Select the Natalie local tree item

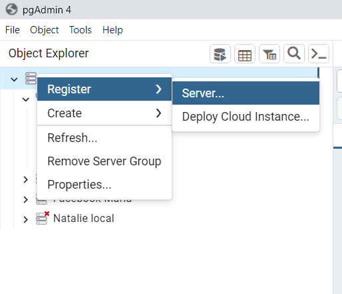pyautogui.click(x=84, y=218)
